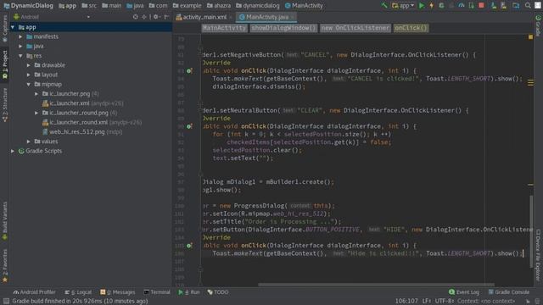
Task: Click Apply Changes lightning icon
Action: click(x=432, y=6)
